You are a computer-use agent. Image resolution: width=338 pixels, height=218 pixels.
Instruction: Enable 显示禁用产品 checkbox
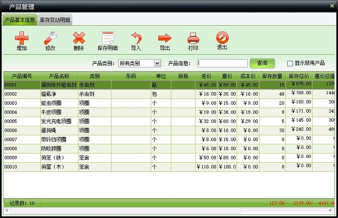pyautogui.click(x=290, y=63)
